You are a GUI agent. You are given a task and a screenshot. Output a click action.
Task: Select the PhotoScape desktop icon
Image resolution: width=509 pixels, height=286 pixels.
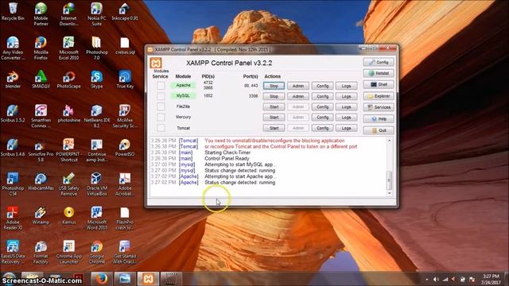69,79
